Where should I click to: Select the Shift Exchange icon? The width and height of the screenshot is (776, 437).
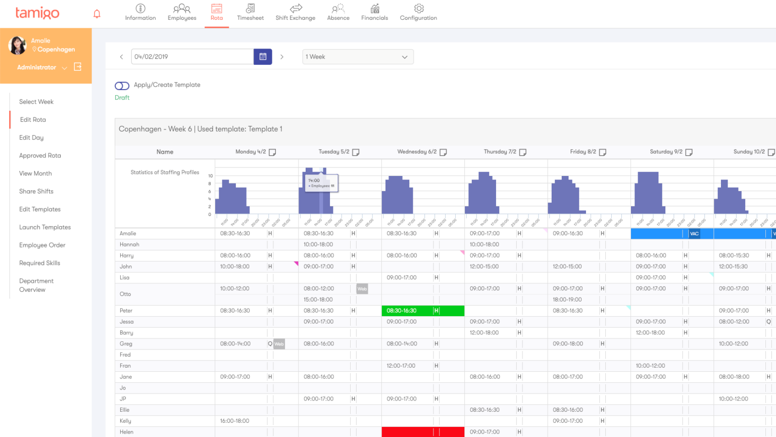coord(295,12)
